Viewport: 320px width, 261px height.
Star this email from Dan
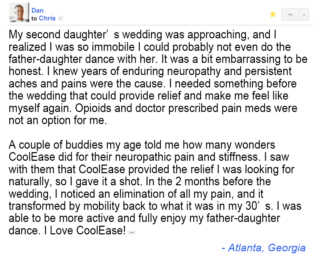click(273, 14)
